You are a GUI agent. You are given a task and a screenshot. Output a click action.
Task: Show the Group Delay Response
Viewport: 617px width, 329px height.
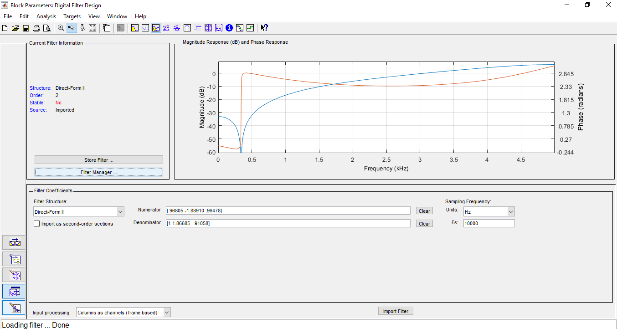(x=166, y=28)
